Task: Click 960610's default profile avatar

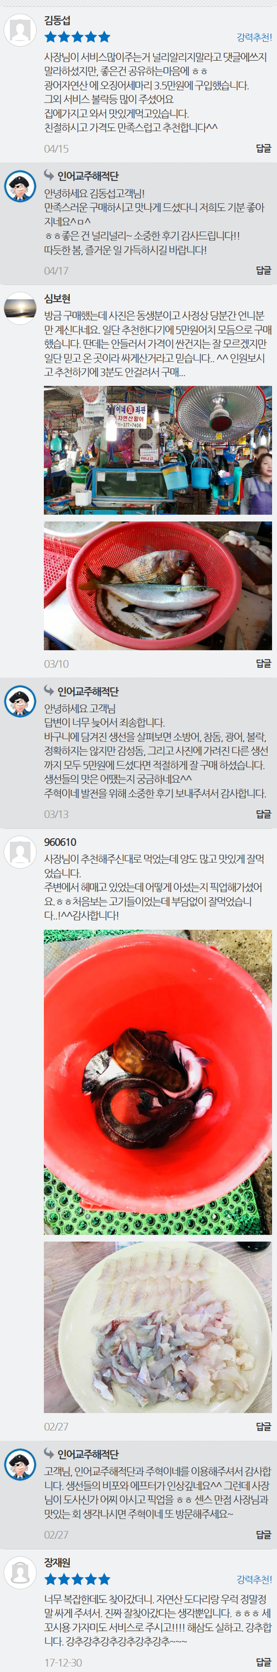Action: click(x=20, y=852)
